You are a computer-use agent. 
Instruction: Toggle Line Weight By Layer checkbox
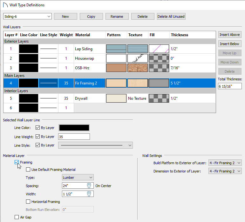[38, 137]
